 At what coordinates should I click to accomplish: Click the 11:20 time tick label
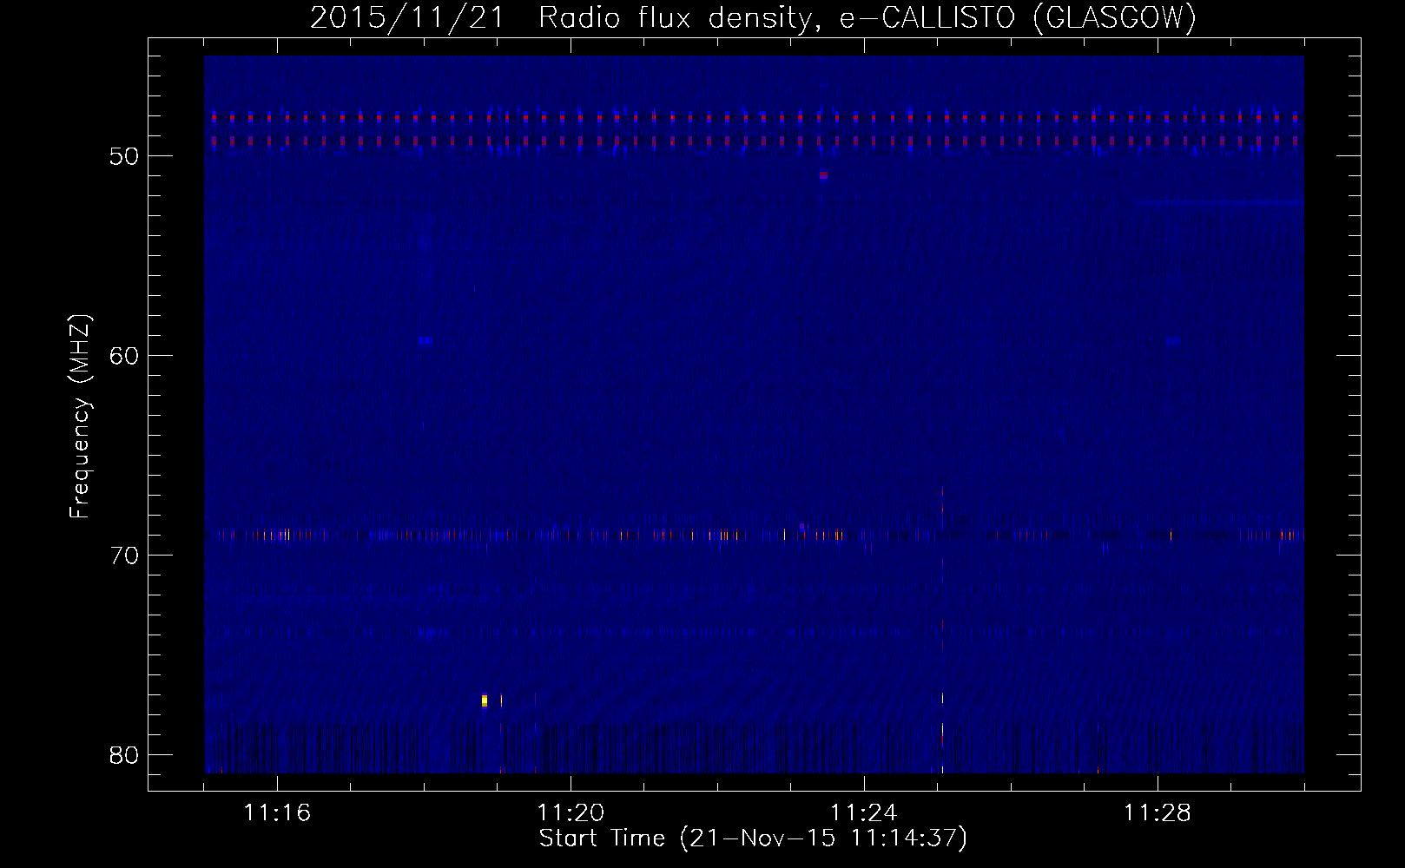pos(571,813)
